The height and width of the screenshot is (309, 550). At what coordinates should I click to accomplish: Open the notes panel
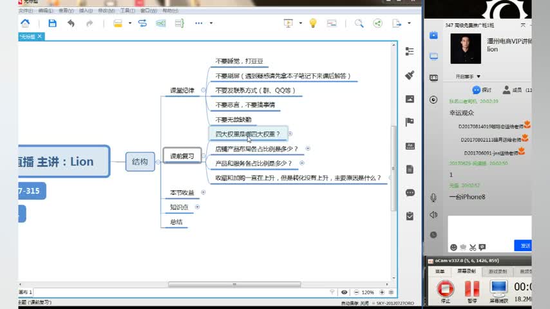pyautogui.click(x=410, y=169)
